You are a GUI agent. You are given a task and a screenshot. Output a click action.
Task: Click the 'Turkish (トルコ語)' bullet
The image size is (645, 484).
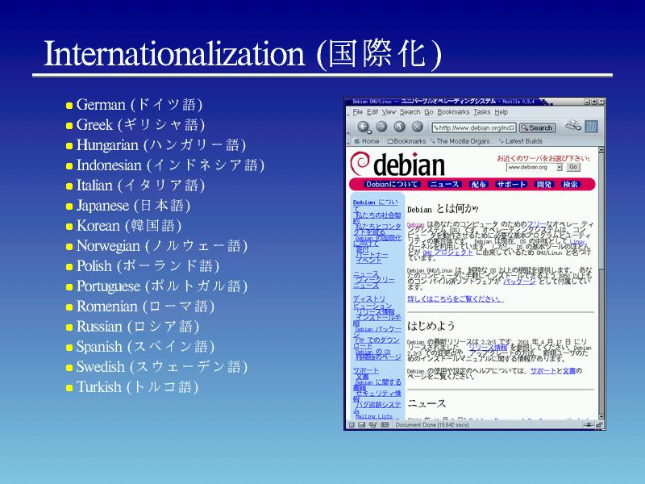tap(132, 387)
